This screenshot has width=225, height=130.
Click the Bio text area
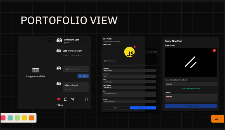point(129,94)
